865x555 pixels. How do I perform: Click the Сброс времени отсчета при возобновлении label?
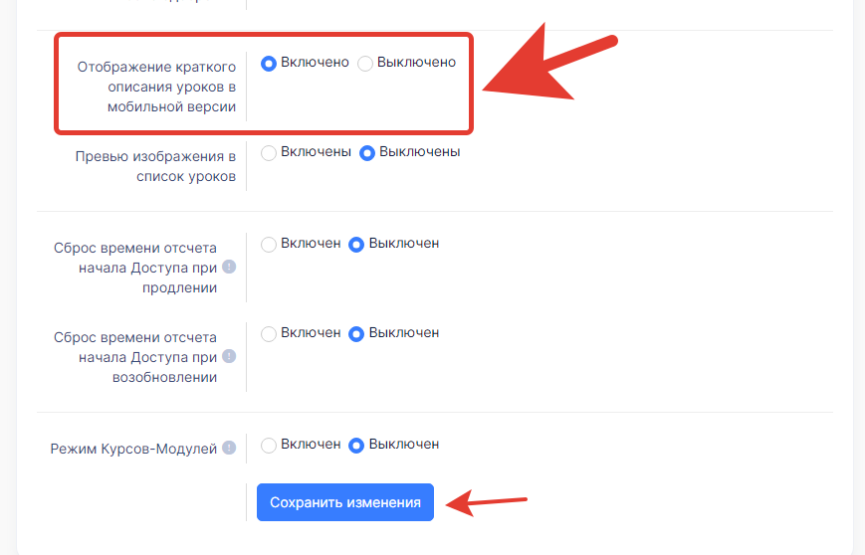pyautogui.click(x=135, y=356)
